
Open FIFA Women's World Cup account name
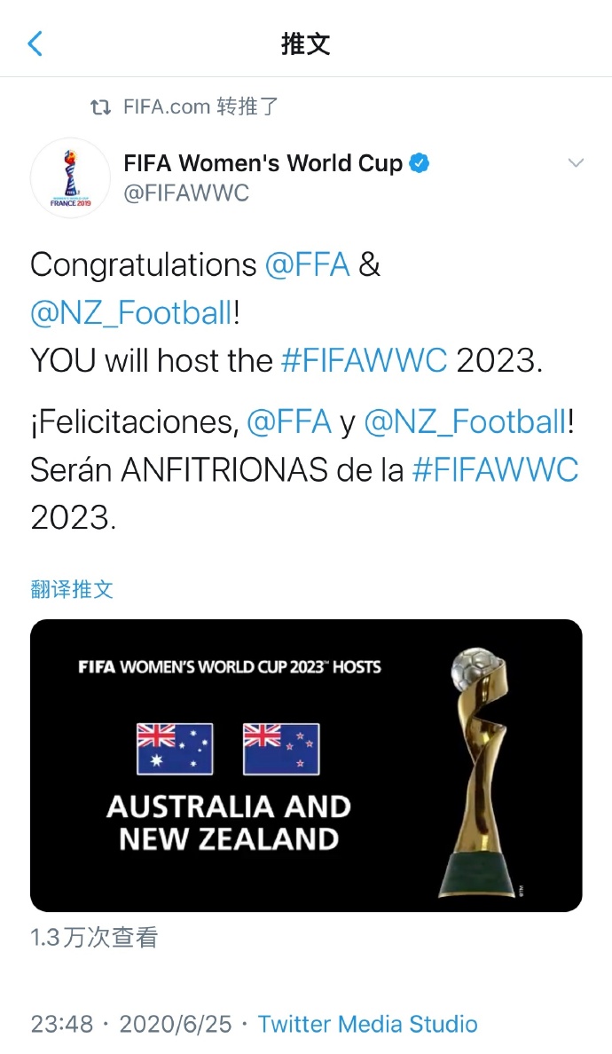pos(263,163)
